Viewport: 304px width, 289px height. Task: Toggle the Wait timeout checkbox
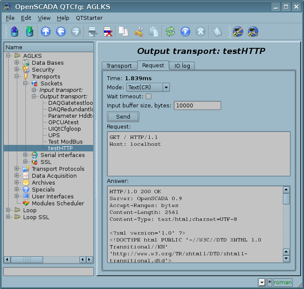click(x=148, y=96)
